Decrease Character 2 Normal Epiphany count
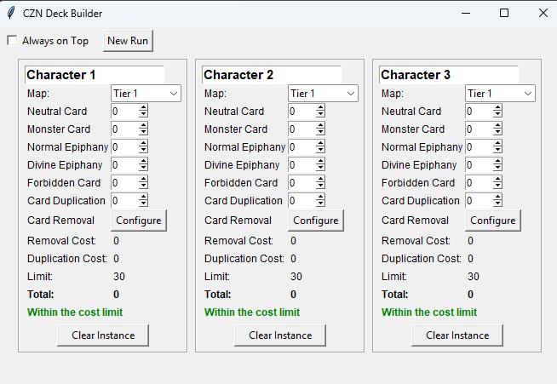Screen dimensions: 557x384 tap(320, 150)
